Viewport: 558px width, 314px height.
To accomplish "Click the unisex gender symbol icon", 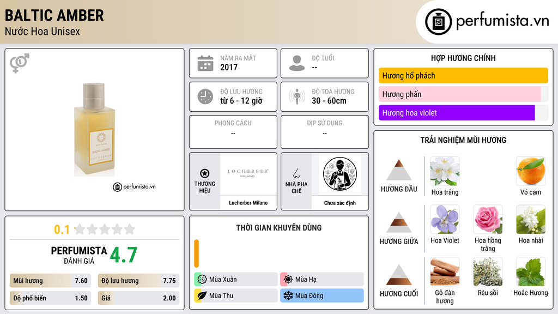I will (x=20, y=63).
